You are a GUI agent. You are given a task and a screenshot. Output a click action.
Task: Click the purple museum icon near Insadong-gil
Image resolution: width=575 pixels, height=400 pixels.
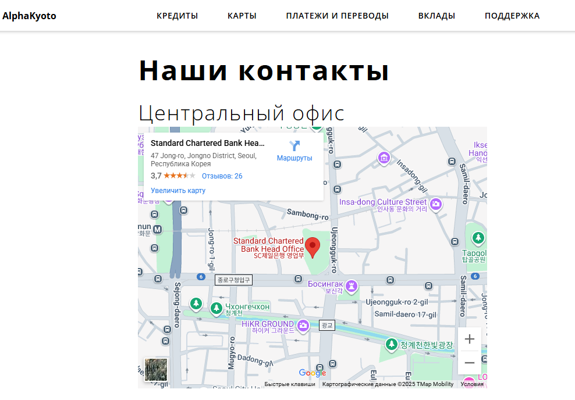pyautogui.click(x=384, y=158)
